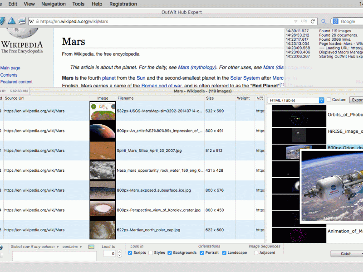Open the column picker icon in the table header
The width and height of the screenshot is (363, 272).
(261, 98)
